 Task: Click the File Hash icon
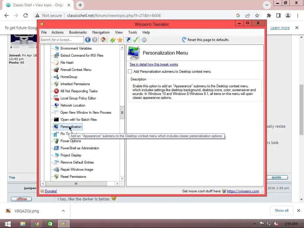(56, 63)
